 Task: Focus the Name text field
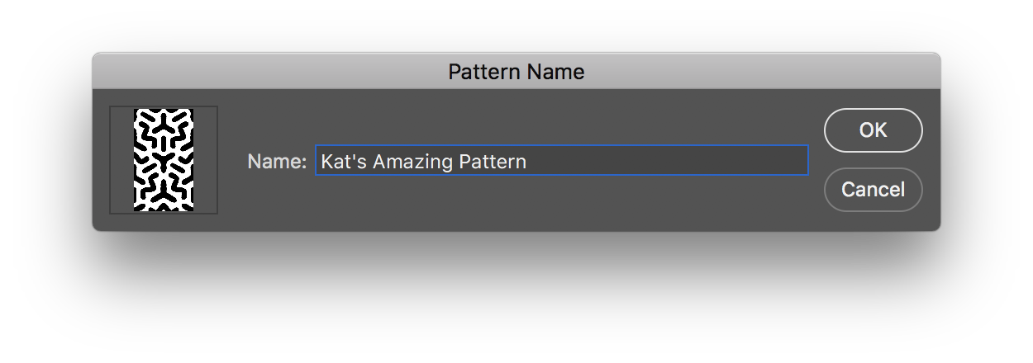562,160
